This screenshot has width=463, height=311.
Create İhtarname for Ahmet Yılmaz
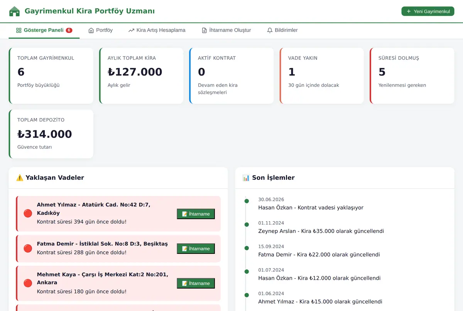(x=196, y=214)
